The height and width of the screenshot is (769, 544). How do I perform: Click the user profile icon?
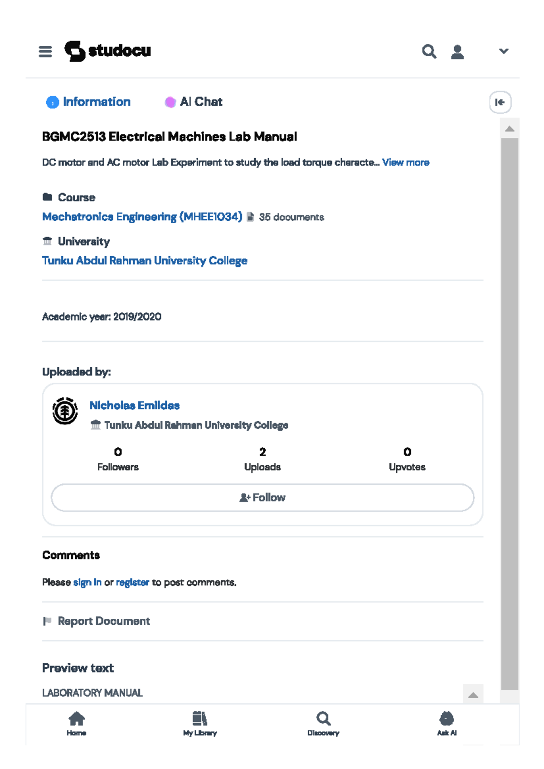coord(457,52)
